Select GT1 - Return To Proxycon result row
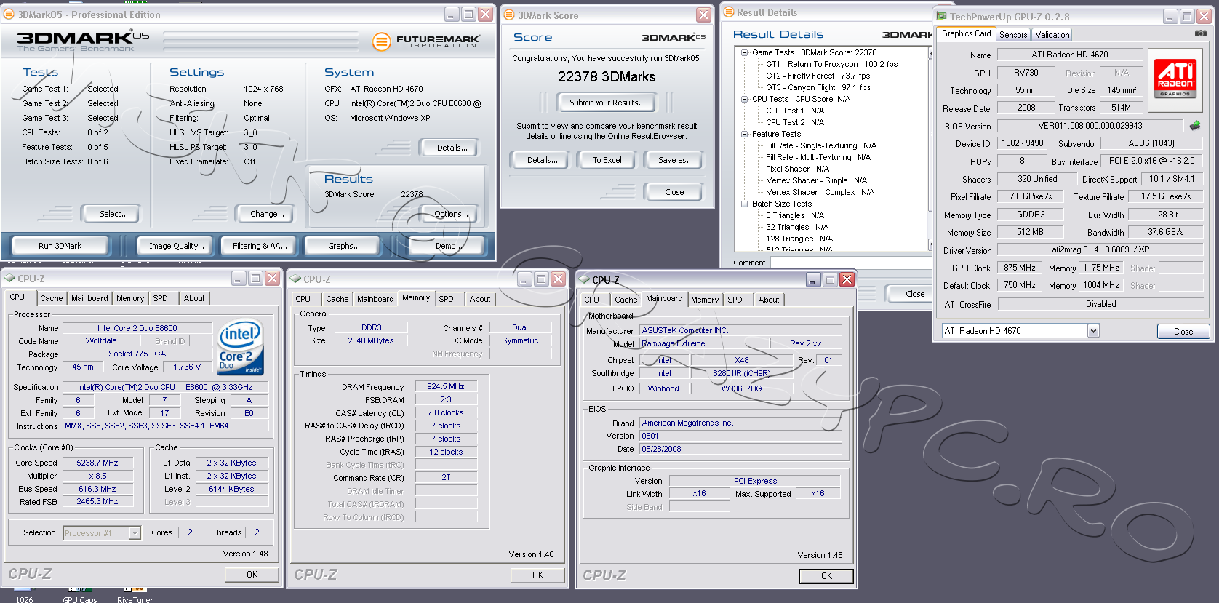Viewport: 1219px width, 603px height. click(831, 64)
